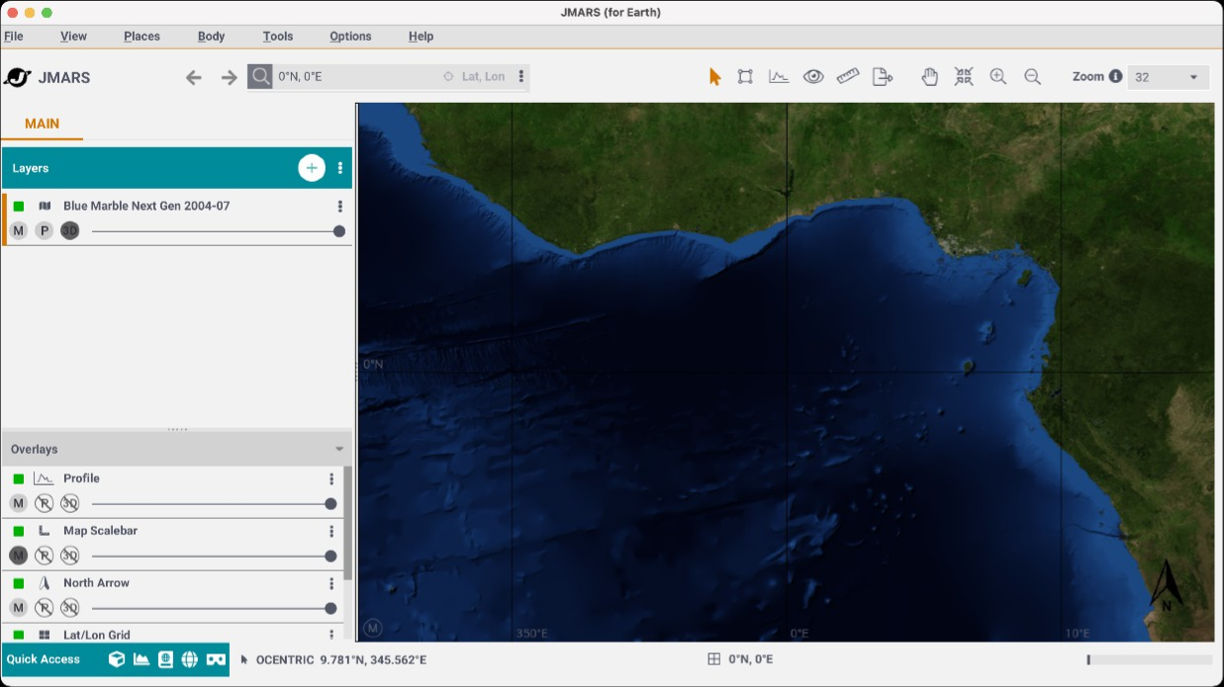Toggle the M button for Profile overlay
The width and height of the screenshot is (1224, 687).
18,503
